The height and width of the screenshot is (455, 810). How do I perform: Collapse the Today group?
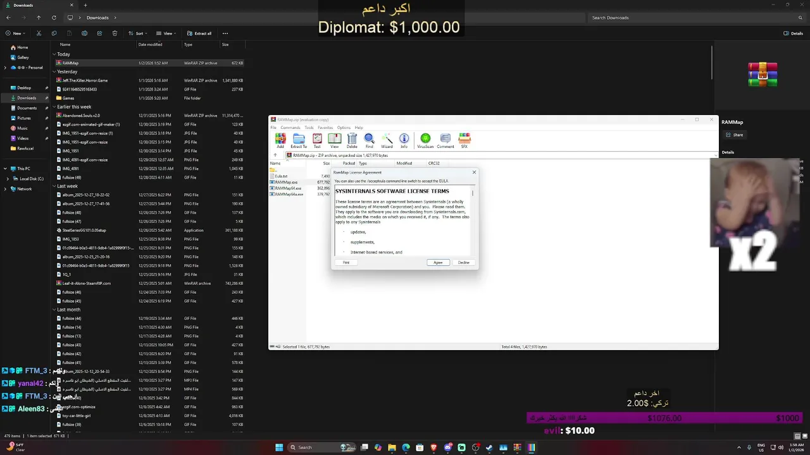(54, 54)
